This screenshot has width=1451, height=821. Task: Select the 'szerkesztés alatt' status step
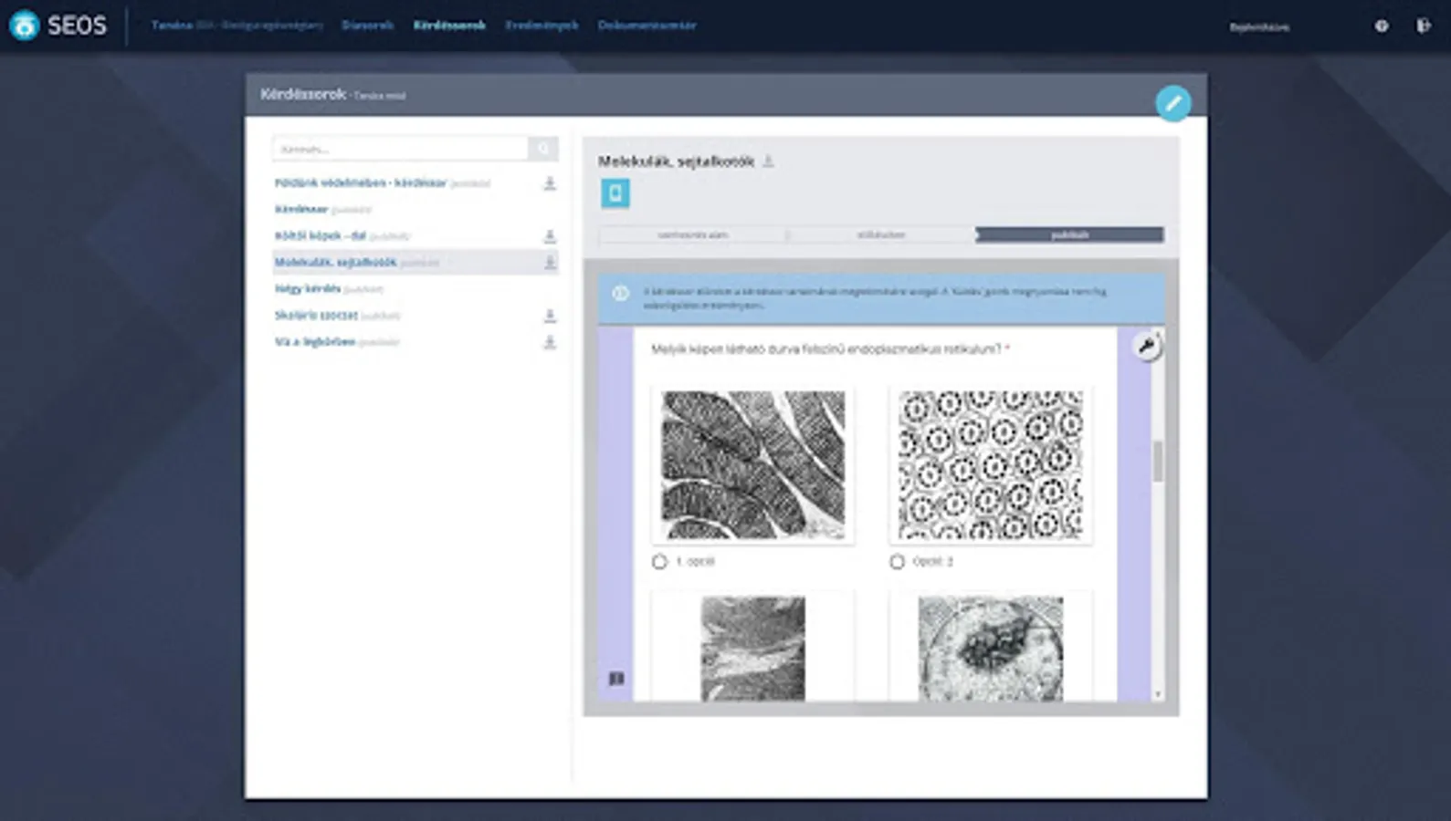(693, 235)
